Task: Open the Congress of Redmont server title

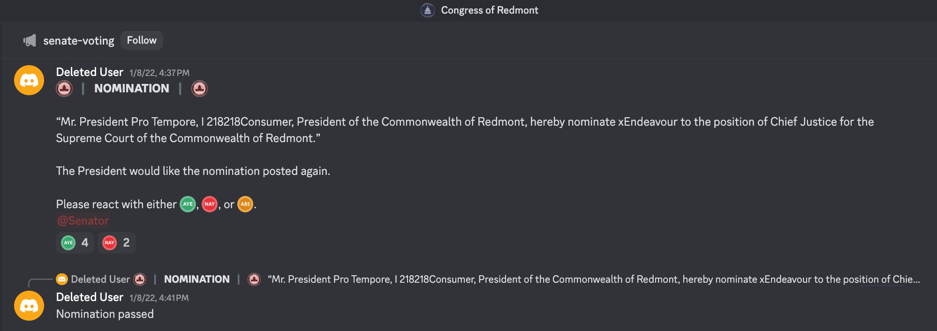Action: (490, 10)
